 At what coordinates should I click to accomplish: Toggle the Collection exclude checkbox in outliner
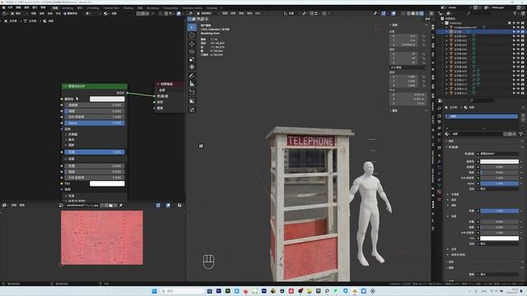[510, 23]
